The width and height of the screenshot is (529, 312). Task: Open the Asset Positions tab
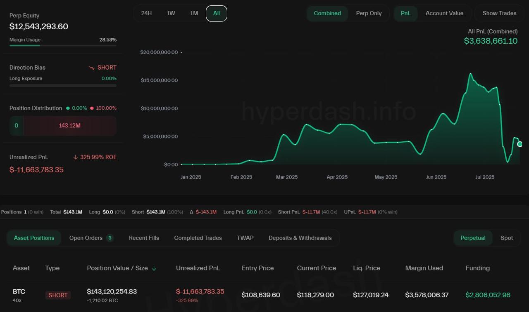pos(34,238)
